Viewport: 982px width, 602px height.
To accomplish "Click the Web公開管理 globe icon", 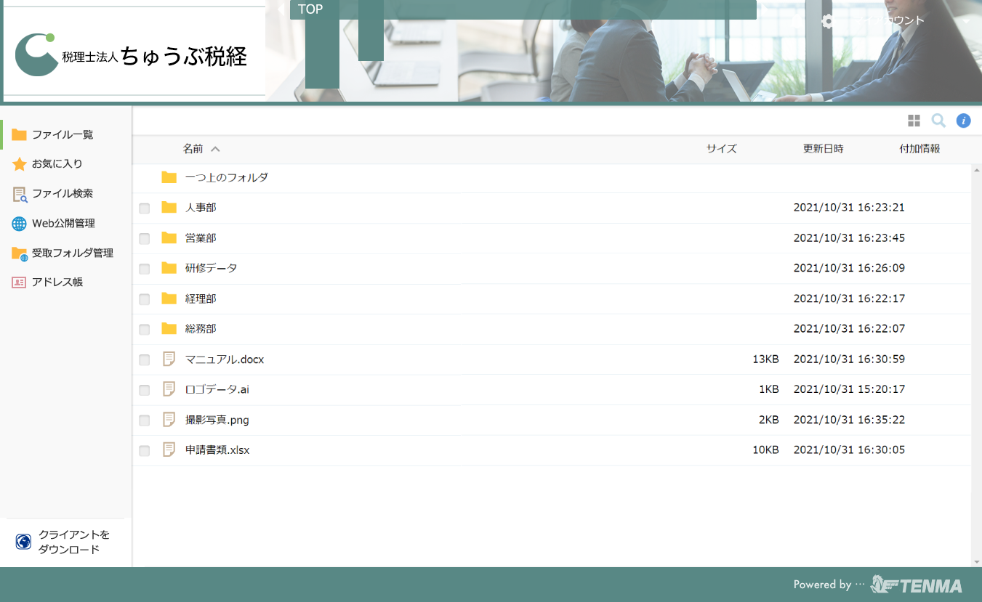I will point(20,224).
